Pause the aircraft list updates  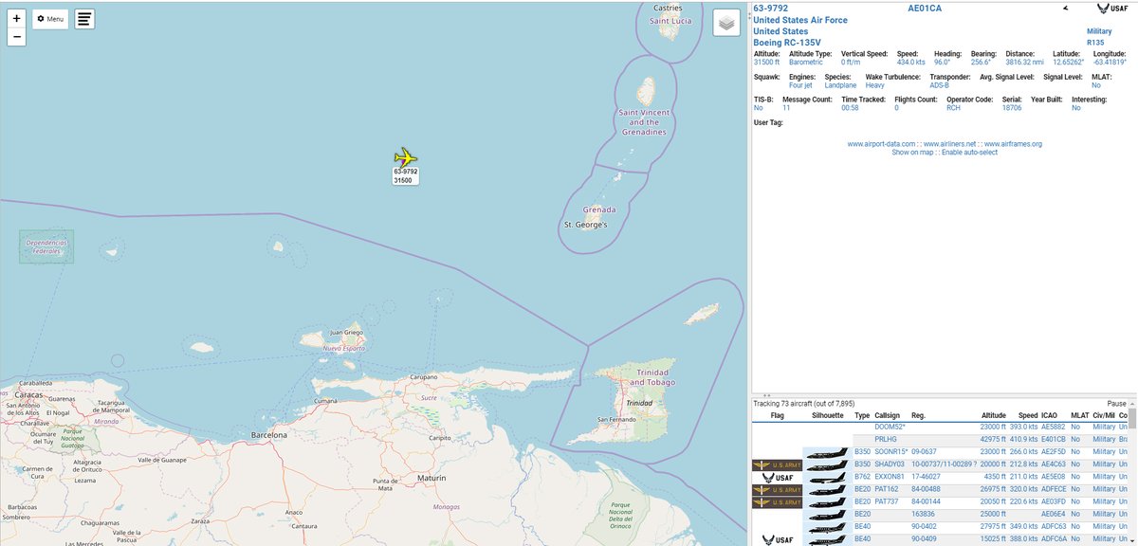click(x=1116, y=404)
